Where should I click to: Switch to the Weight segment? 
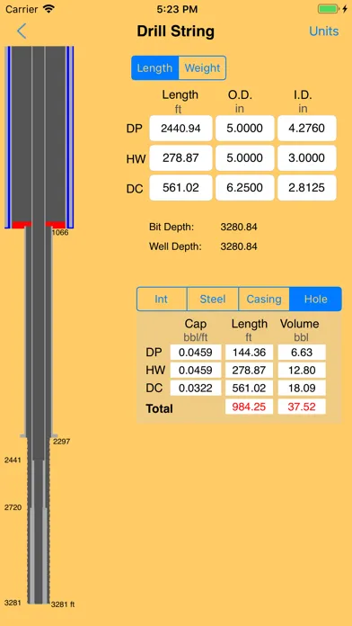pyautogui.click(x=202, y=67)
